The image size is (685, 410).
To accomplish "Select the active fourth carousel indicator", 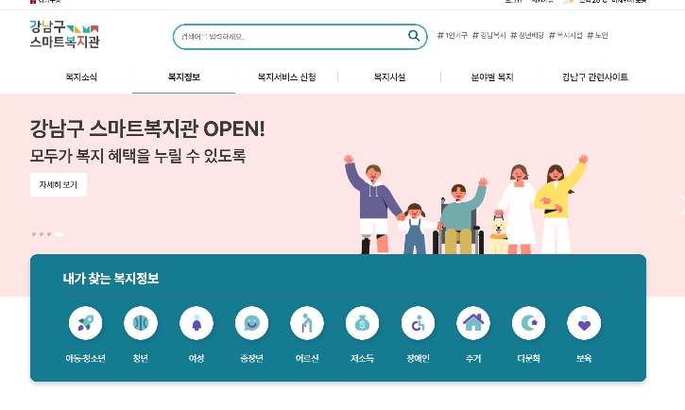I will click(59, 234).
